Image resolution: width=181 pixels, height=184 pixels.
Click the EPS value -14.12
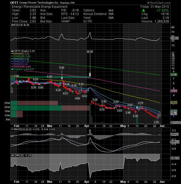pyautogui.click(x=74, y=14)
